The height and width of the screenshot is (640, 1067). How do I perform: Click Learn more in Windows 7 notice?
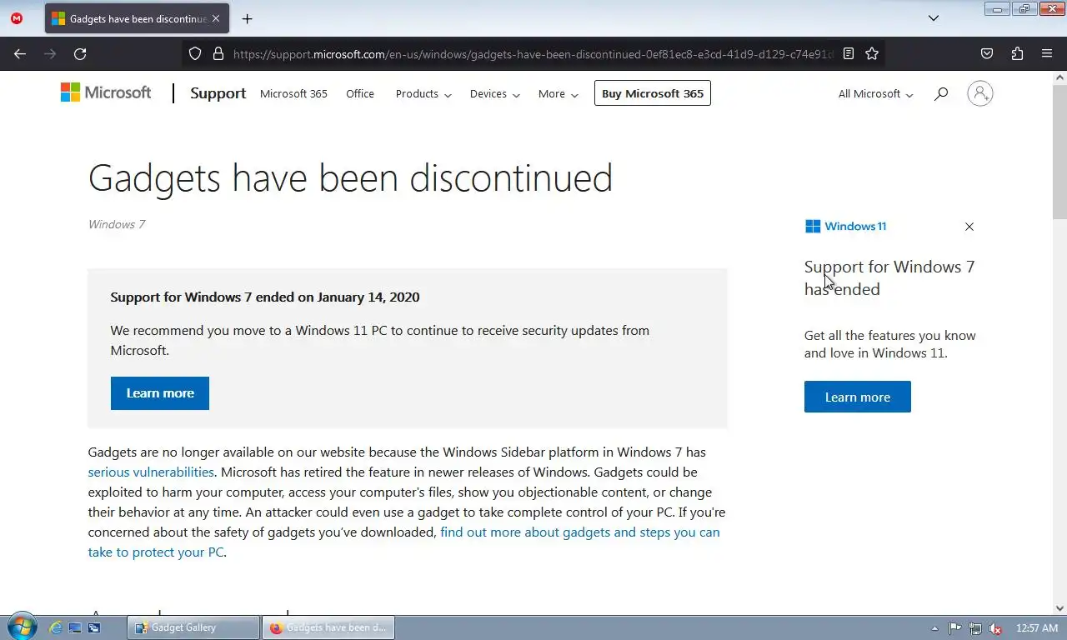[x=160, y=392]
